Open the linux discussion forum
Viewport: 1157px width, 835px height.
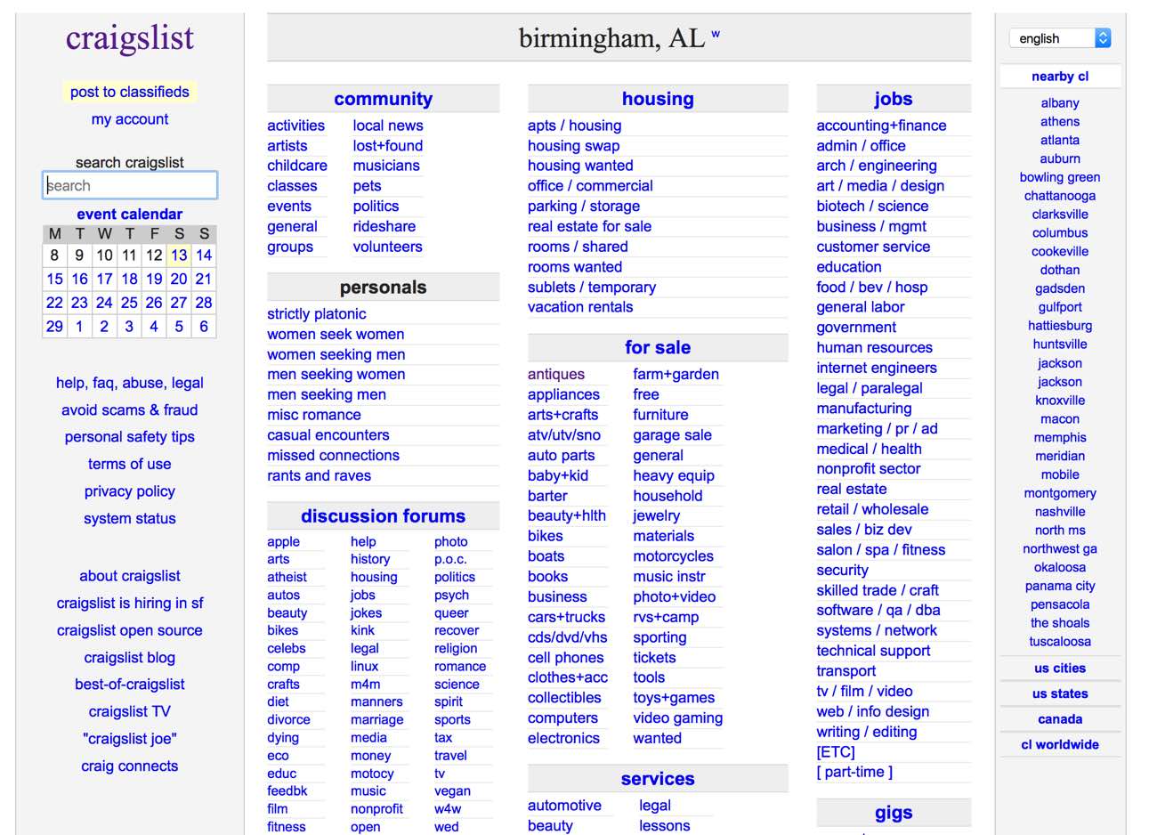pos(365,667)
